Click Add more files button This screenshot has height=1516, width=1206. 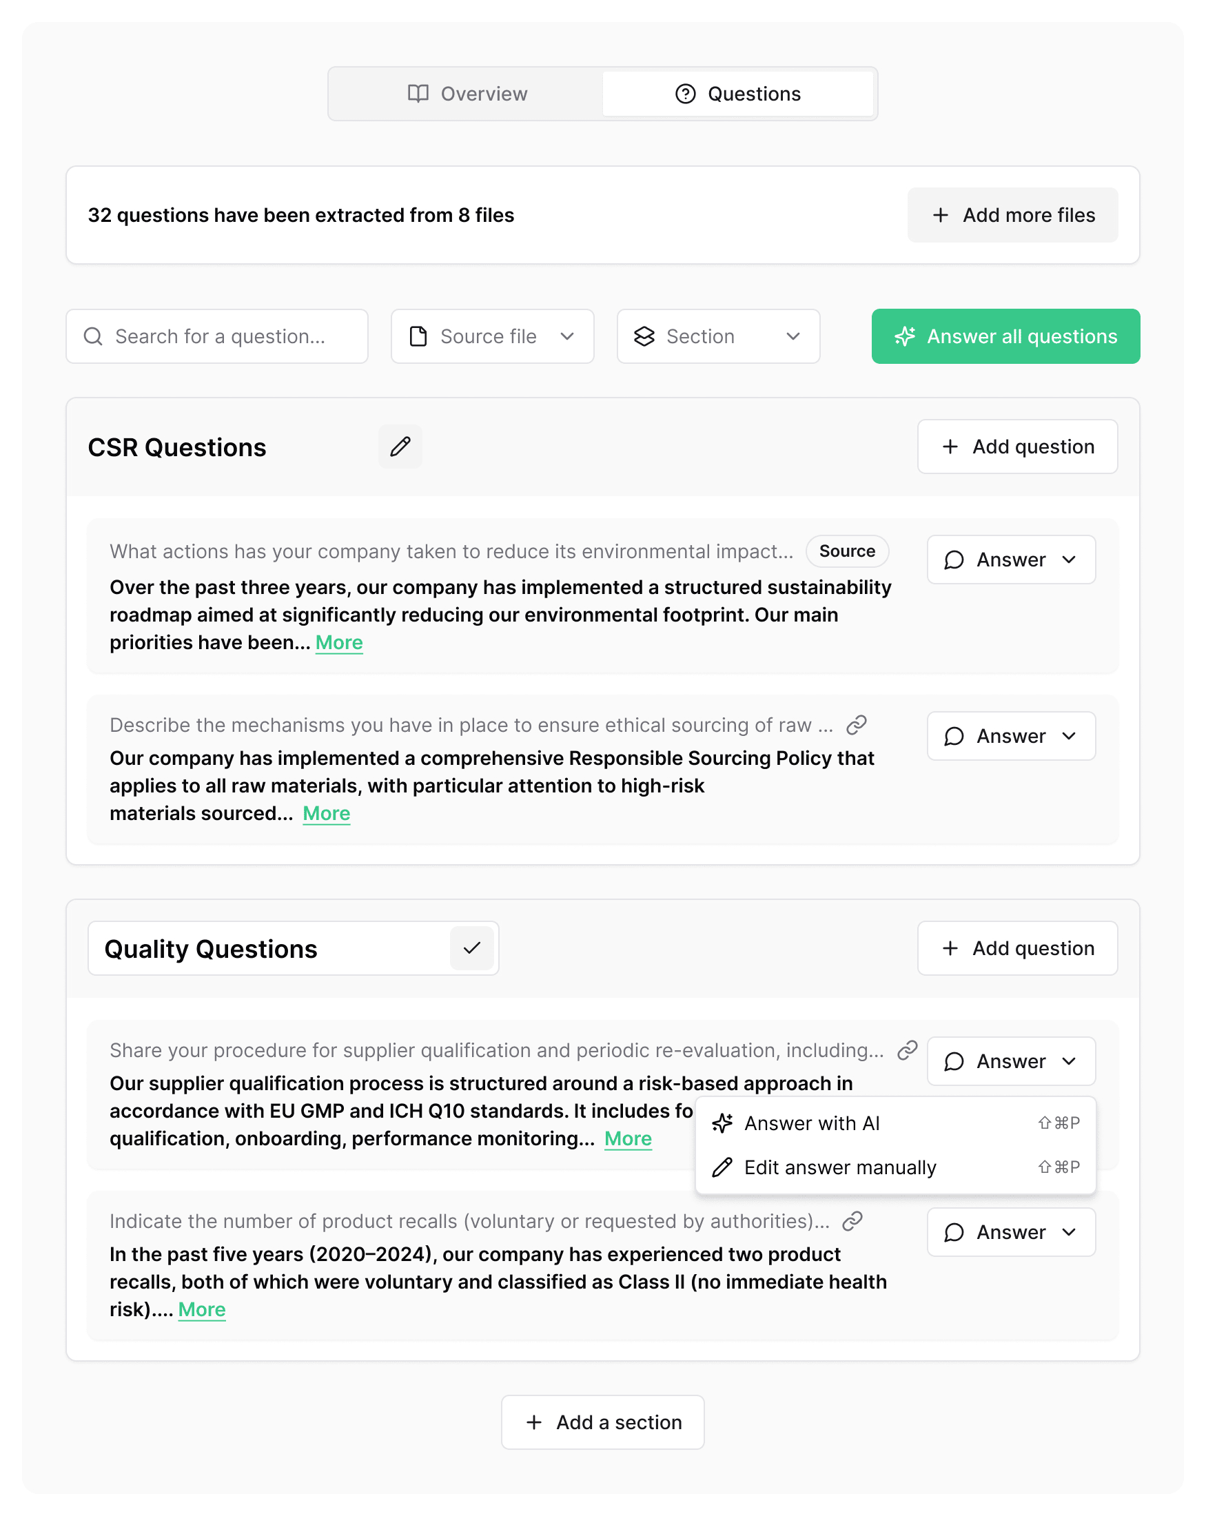[1012, 215]
